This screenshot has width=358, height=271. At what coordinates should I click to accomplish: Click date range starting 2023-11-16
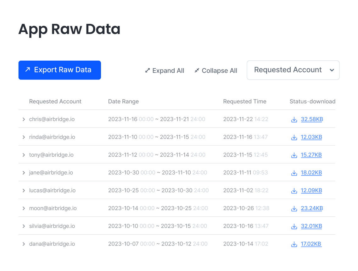point(157,119)
